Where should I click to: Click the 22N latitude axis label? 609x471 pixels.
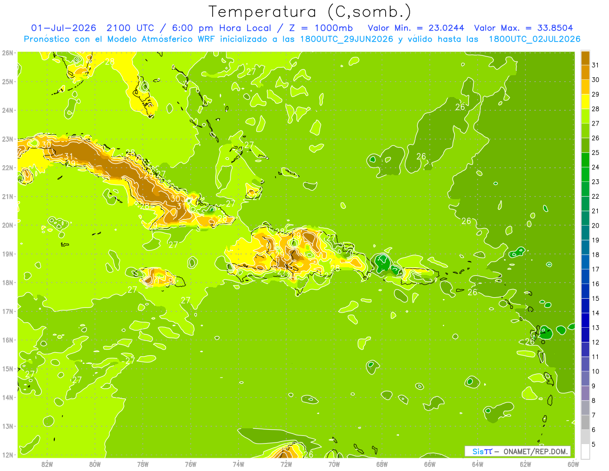click(7, 168)
